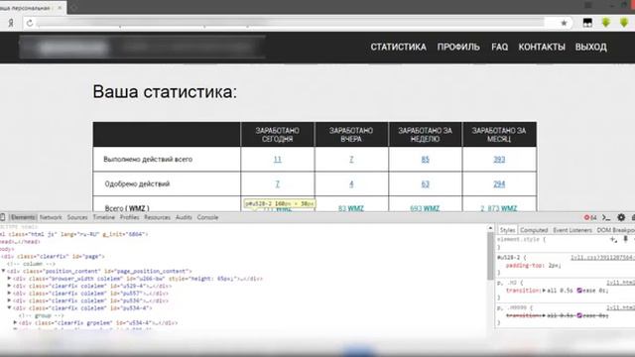635x357 pixels.
Task: Select the Computed sidebar tab
Action: click(534, 230)
